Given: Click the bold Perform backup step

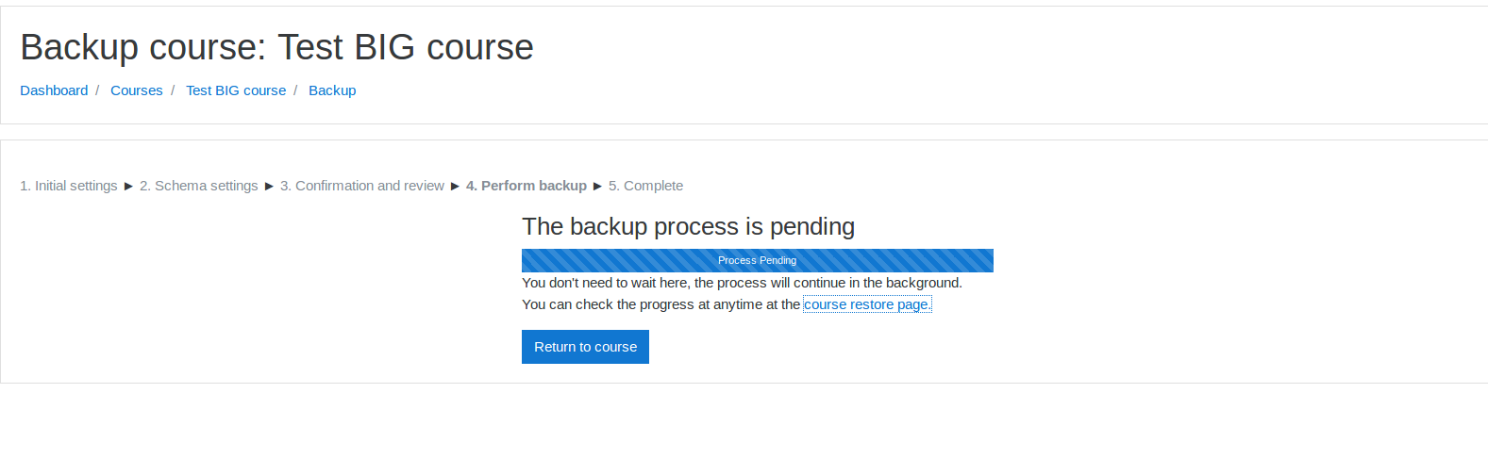Looking at the screenshot, I should [x=527, y=186].
